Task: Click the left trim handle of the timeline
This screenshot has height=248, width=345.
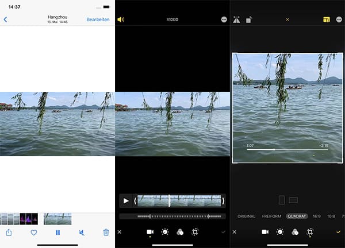Action: pos(135,201)
